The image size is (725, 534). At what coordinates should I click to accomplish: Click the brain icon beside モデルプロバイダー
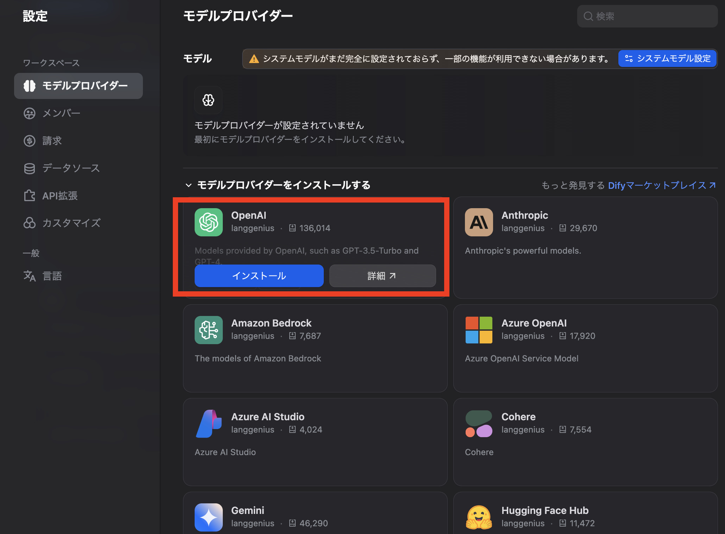pos(30,86)
